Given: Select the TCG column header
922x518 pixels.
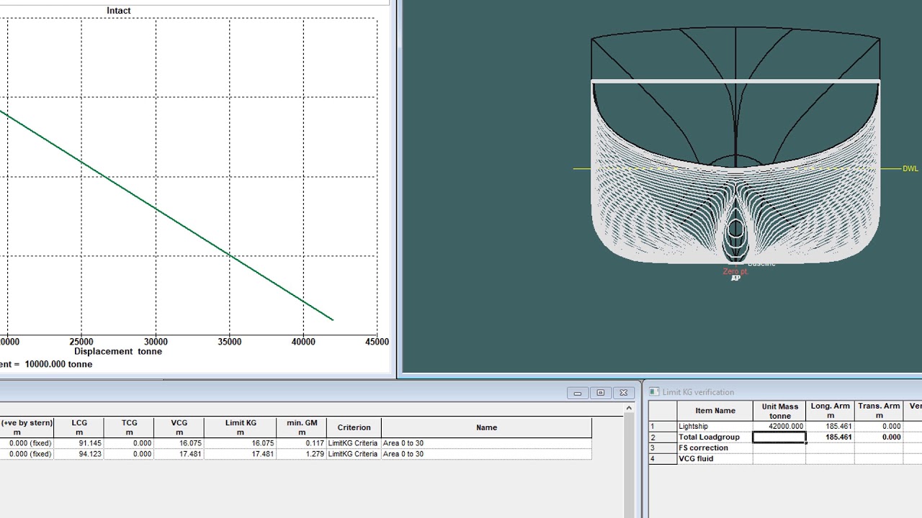Looking at the screenshot, I should coord(130,427).
